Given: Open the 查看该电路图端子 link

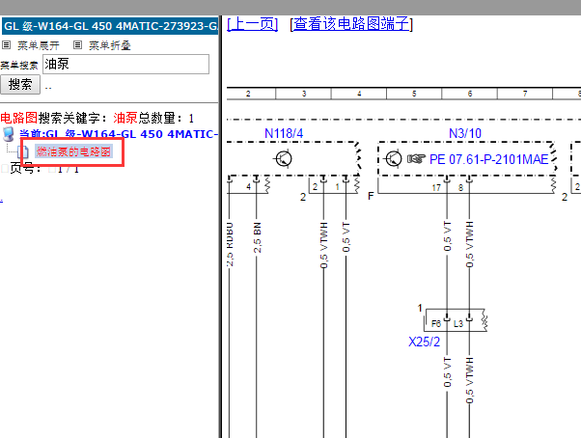Looking at the screenshot, I should pyautogui.click(x=351, y=24).
